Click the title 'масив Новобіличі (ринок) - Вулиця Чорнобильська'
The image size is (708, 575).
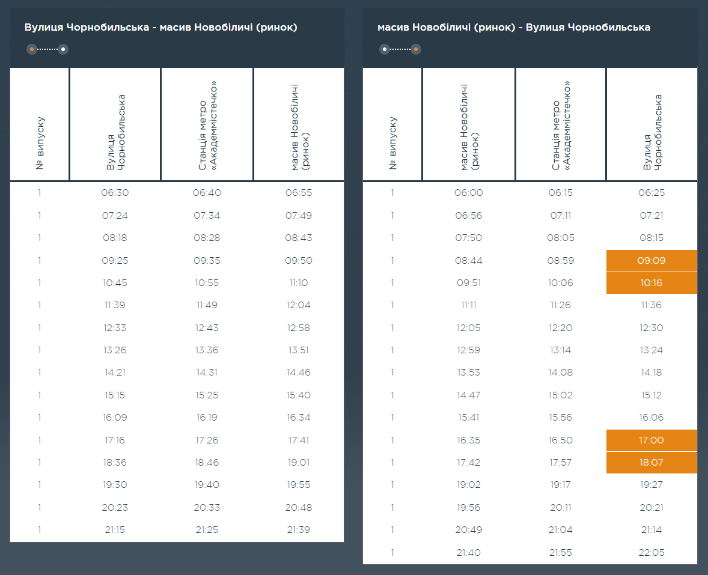[x=513, y=28]
